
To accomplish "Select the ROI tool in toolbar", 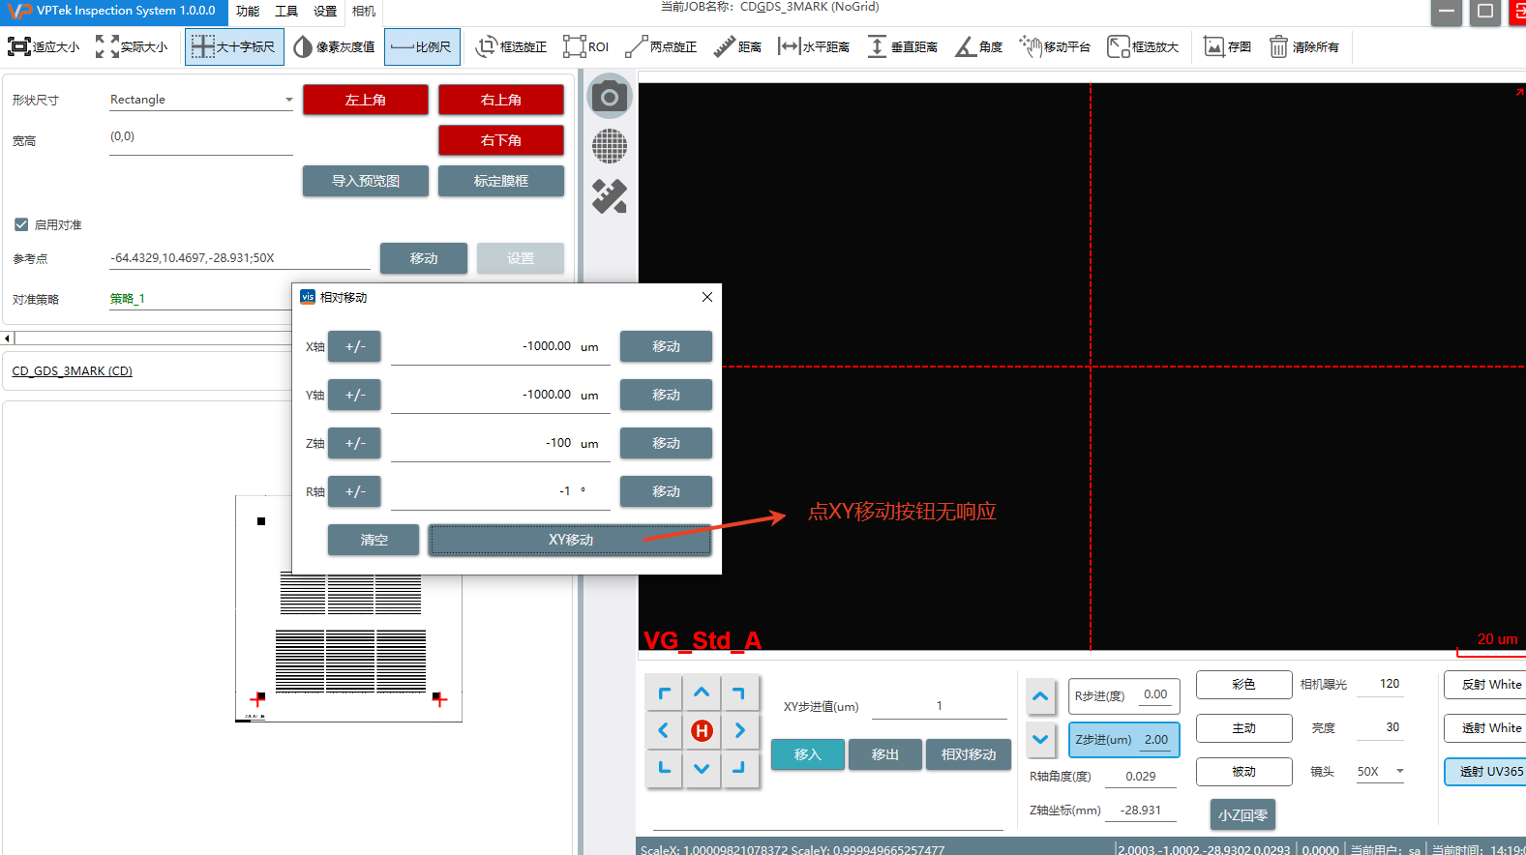I will [586, 46].
